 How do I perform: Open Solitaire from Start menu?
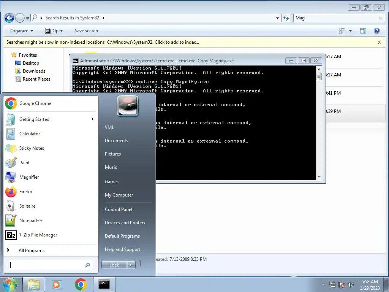[x=51, y=206]
